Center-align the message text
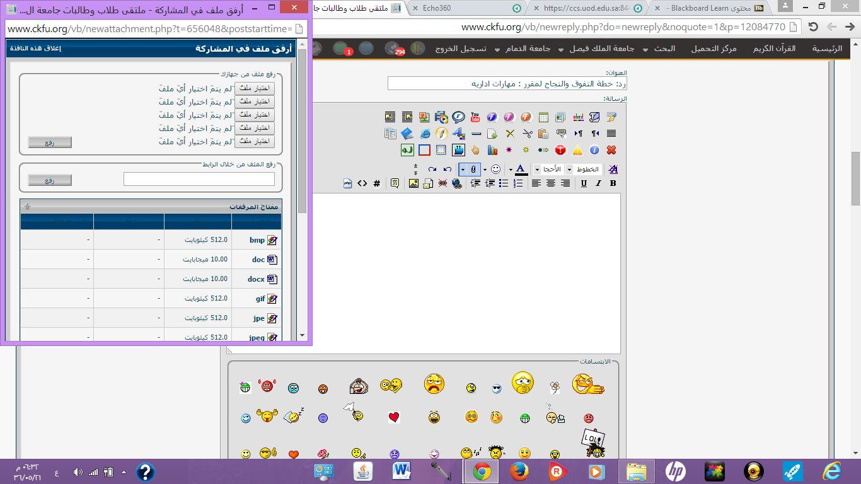Viewport: 861px width, 484px height. pyautogui.click(x=551, y=183)
